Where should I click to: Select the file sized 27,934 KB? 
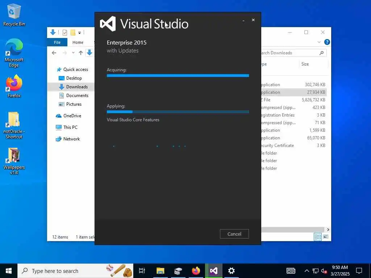click(295, 92)
